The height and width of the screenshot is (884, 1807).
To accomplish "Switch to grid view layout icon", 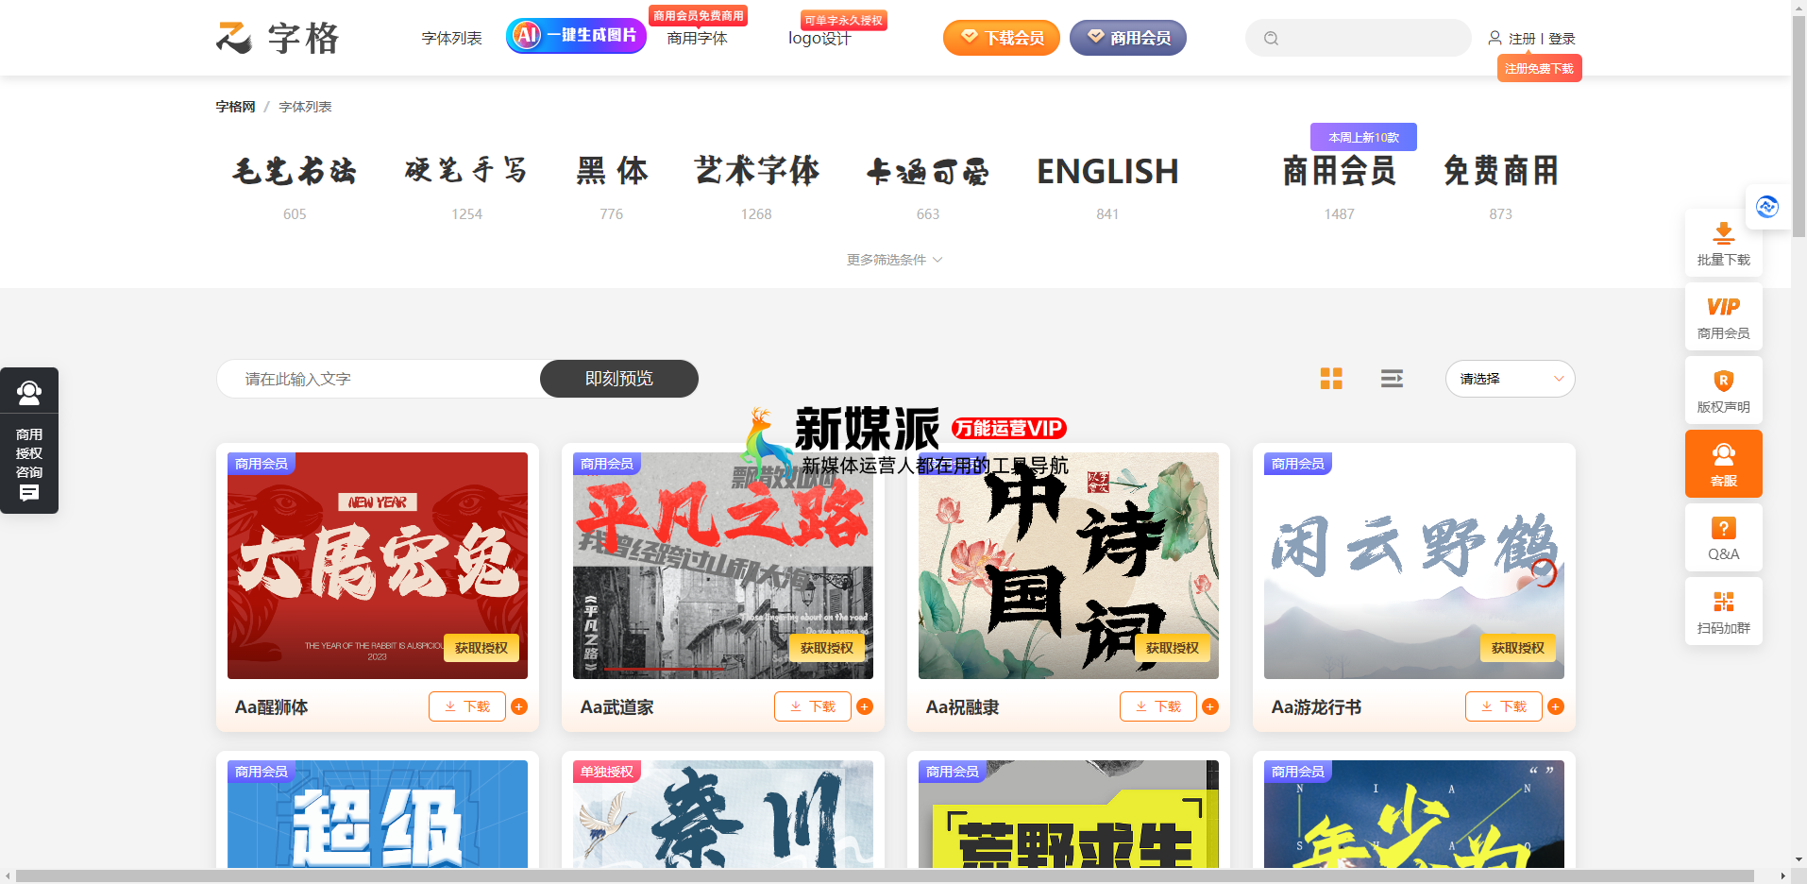I will point(1331,379).
